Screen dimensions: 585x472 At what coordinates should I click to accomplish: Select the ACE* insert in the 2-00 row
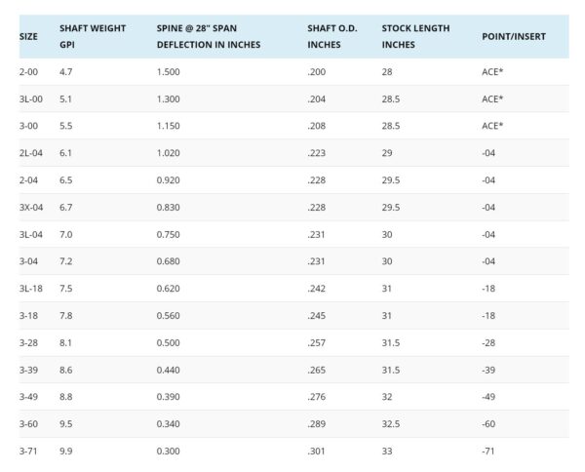[x=492, y=72]
